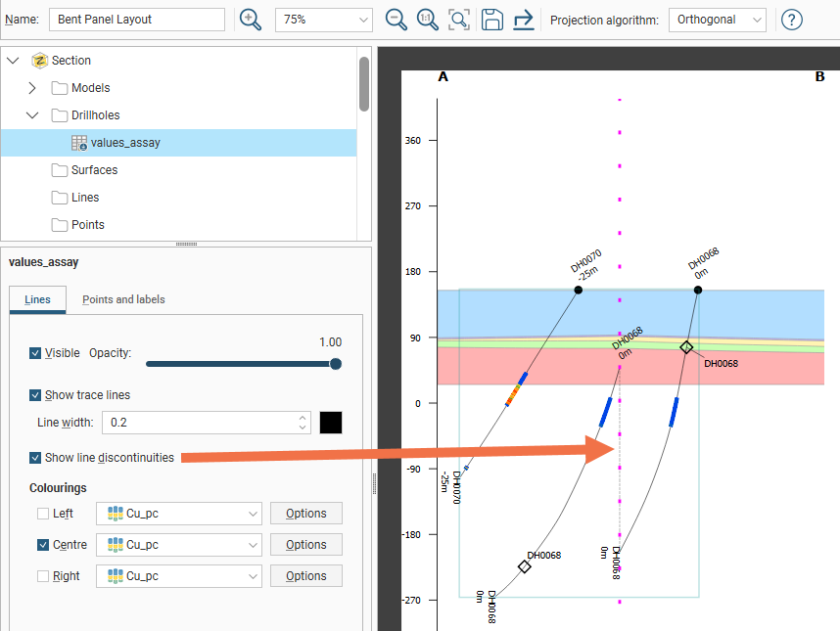
Task: Toggle the Visible checkbox
Action: coord(36,353)
